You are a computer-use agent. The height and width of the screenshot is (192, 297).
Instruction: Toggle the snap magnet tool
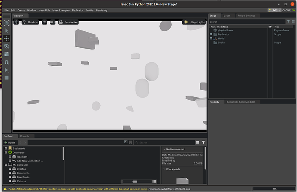point(6,62)
